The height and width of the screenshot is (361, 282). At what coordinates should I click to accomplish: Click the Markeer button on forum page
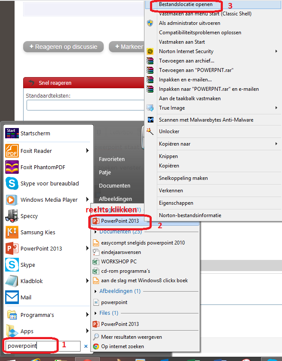click(126, 47)
